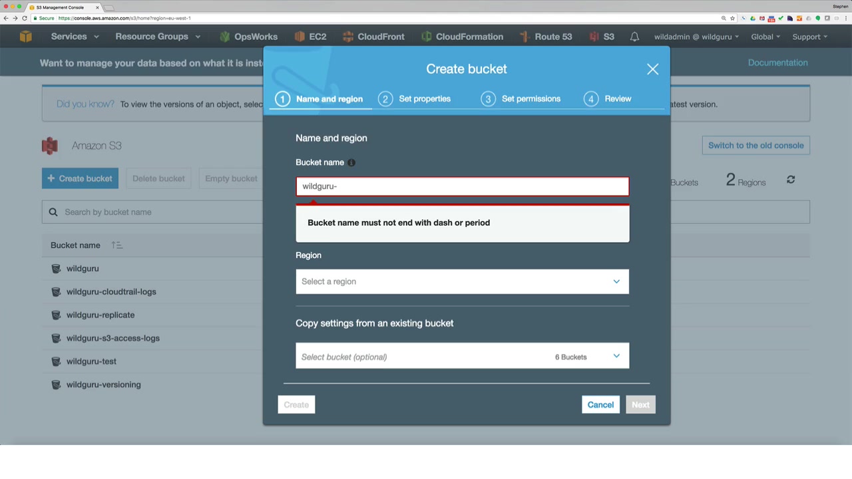Go to step 4 Review
Screen dimensions: 852x479
coord(608,99)
